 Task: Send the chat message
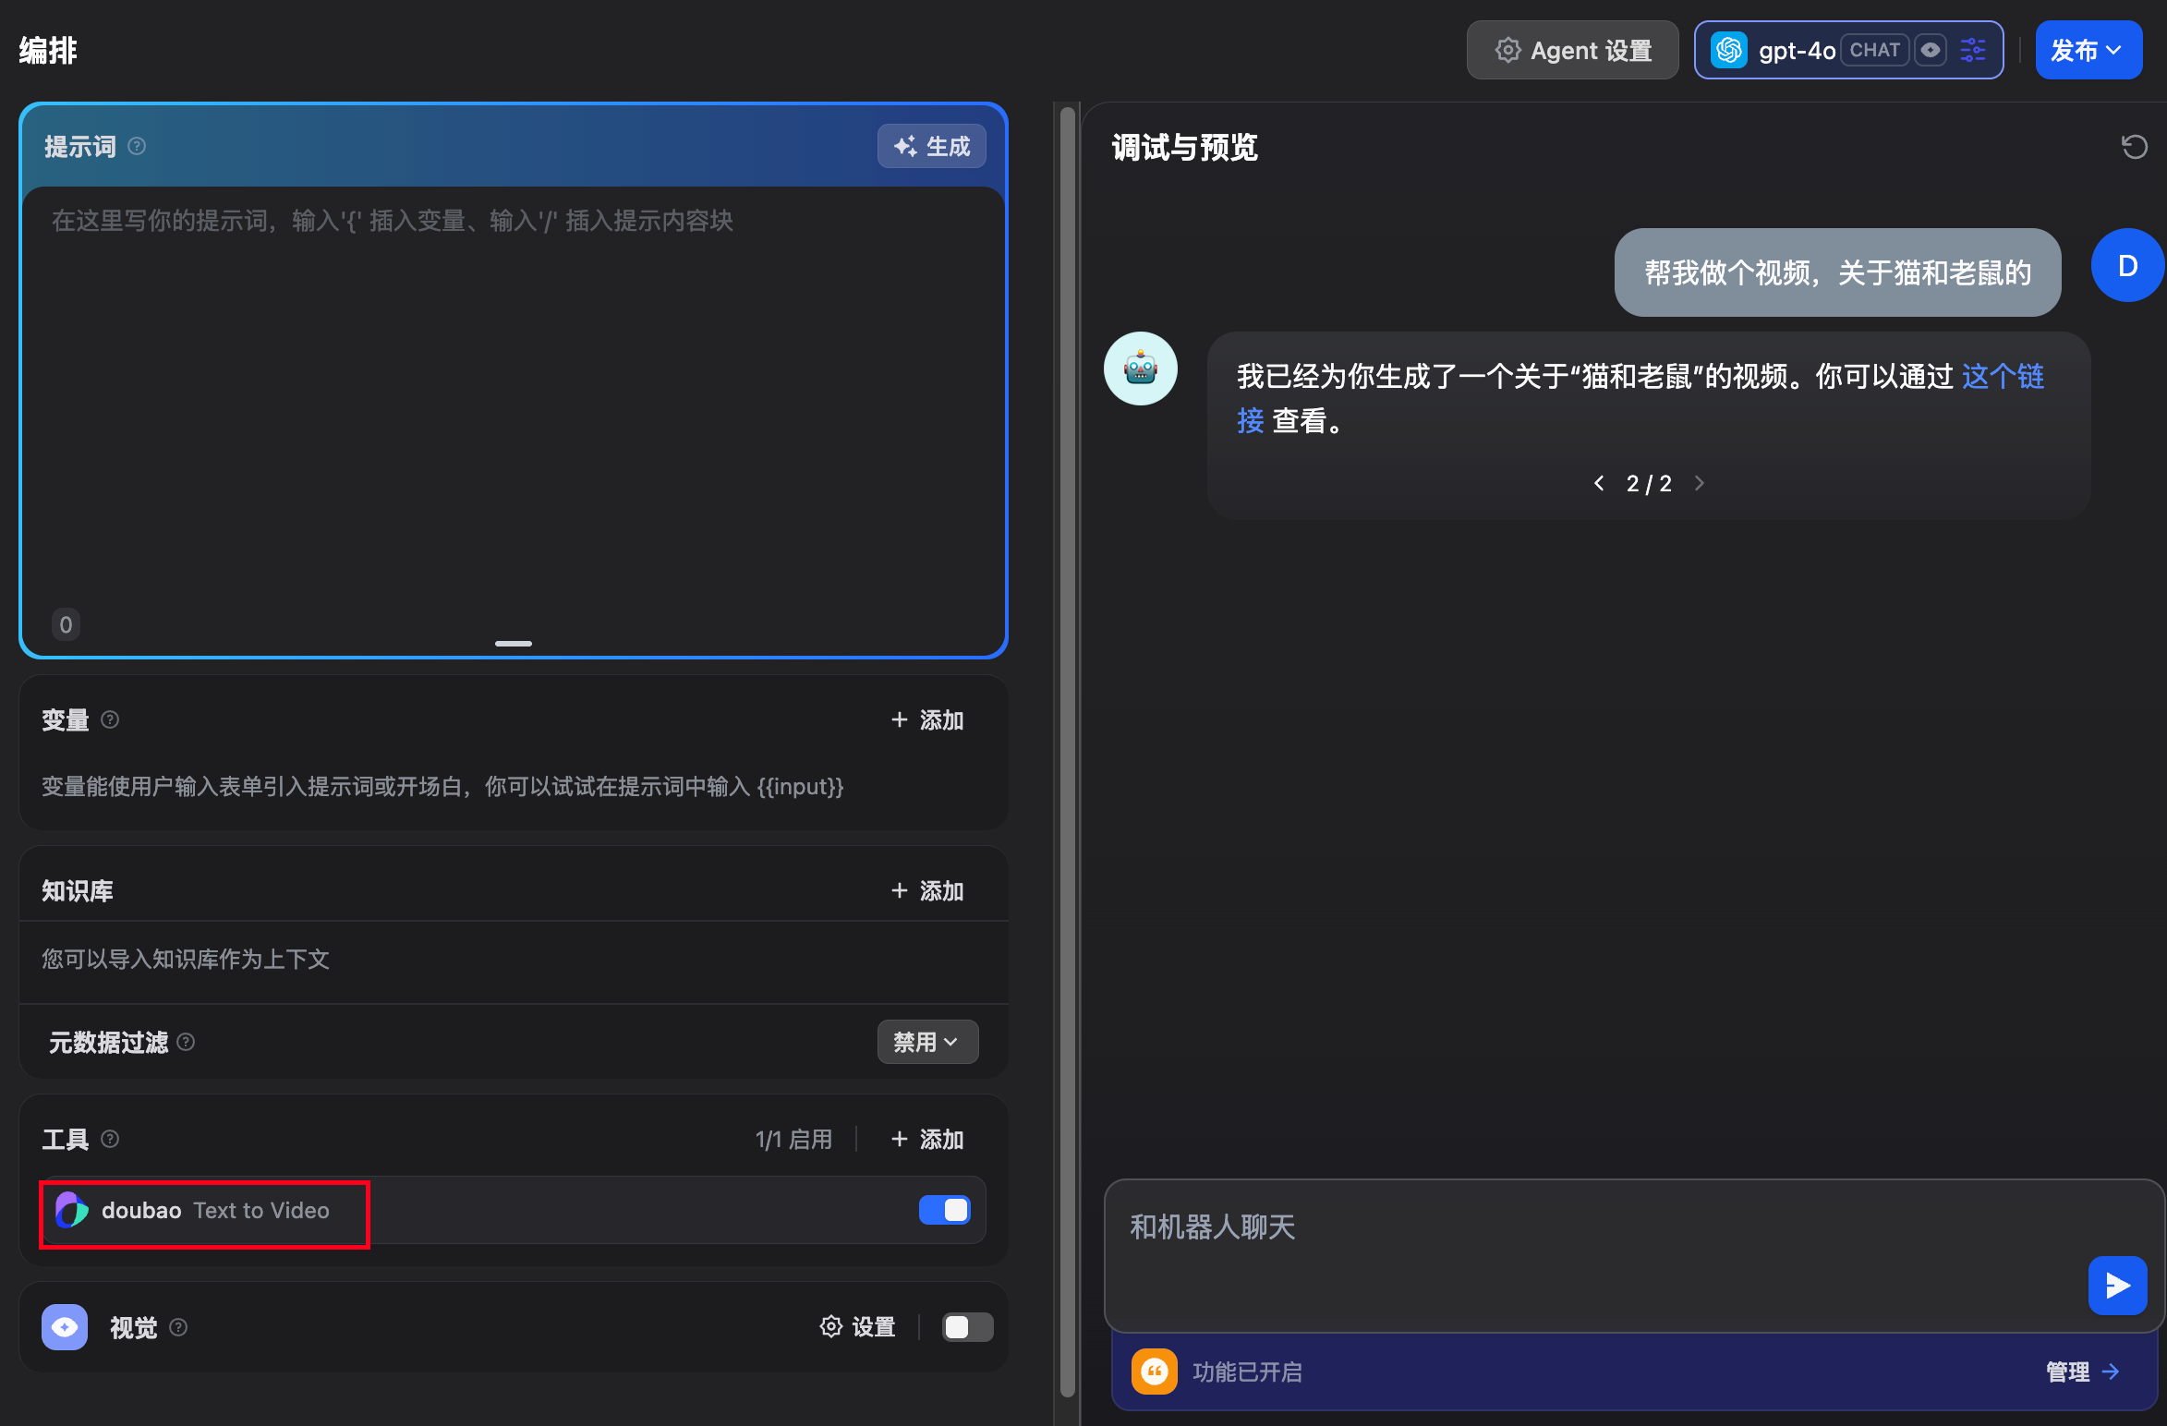tap(2117, 1285)
